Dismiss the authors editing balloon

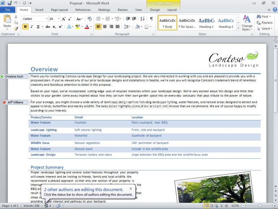point(131,188)
